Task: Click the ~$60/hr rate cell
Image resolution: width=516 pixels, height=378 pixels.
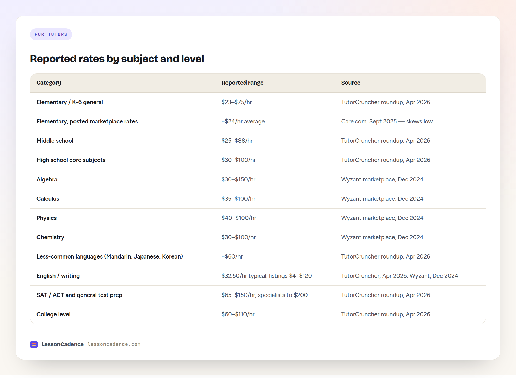Action: [232, 256]
